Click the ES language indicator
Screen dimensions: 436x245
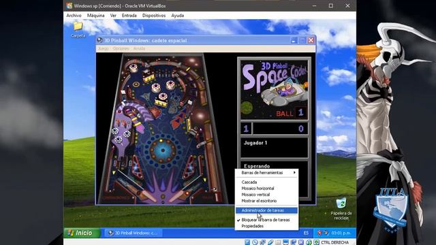(x=306, y=233)
